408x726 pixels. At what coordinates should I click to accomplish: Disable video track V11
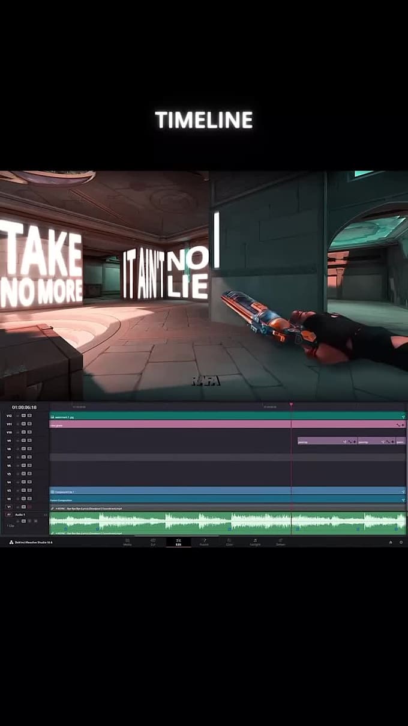[x=29, y=424]
